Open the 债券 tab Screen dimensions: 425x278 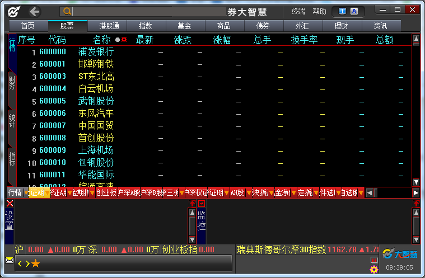pyautogui.click(x=264, y=26)
